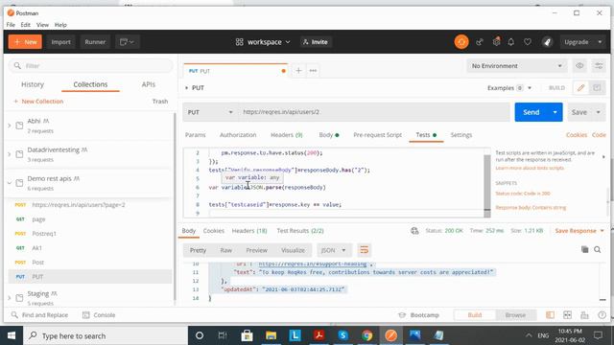Switch to two pane view icon
614x345 pixels.
click(x=567, y=315)
